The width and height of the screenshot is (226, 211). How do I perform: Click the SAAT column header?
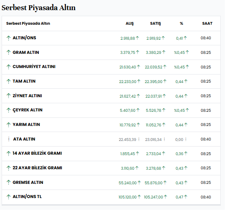[207, 23]
